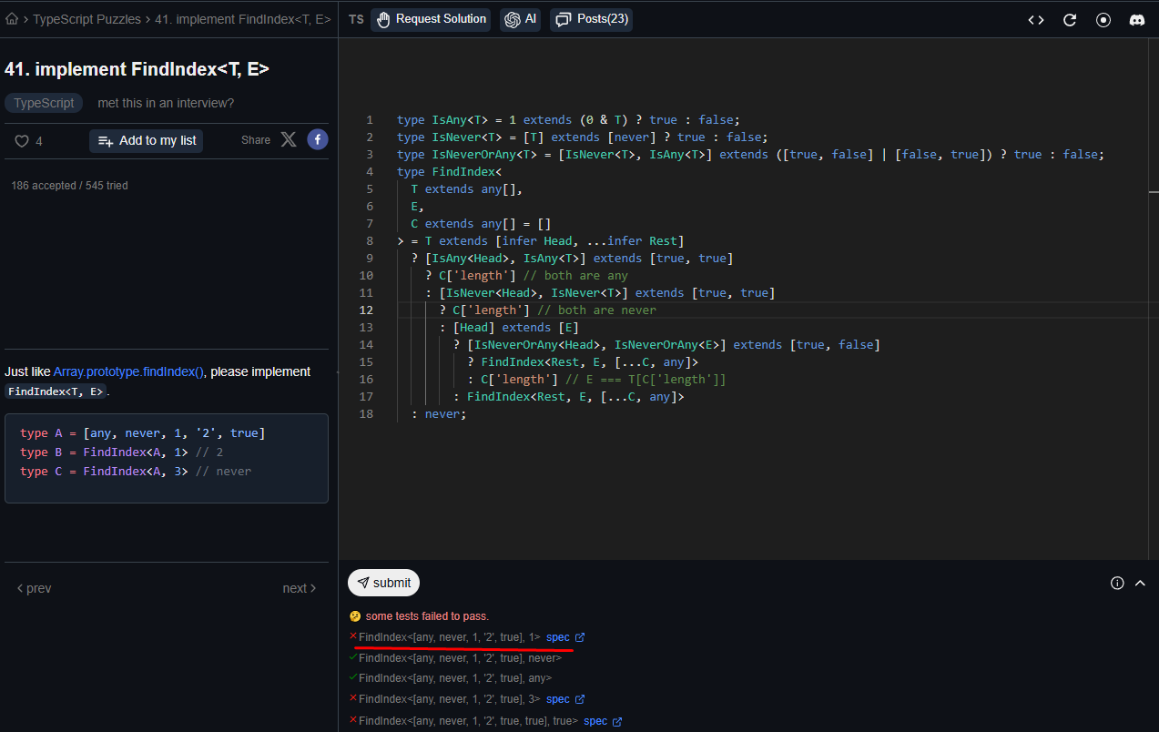Collapse the test results panel chevron
1159x732 pixels.
click(x=1140, y=583)
